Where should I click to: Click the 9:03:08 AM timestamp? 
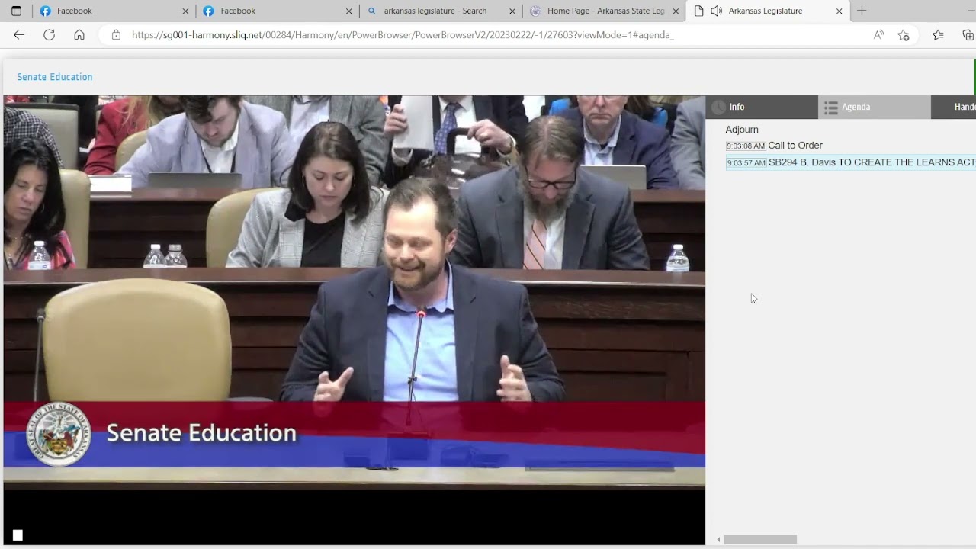click(746, 146)
